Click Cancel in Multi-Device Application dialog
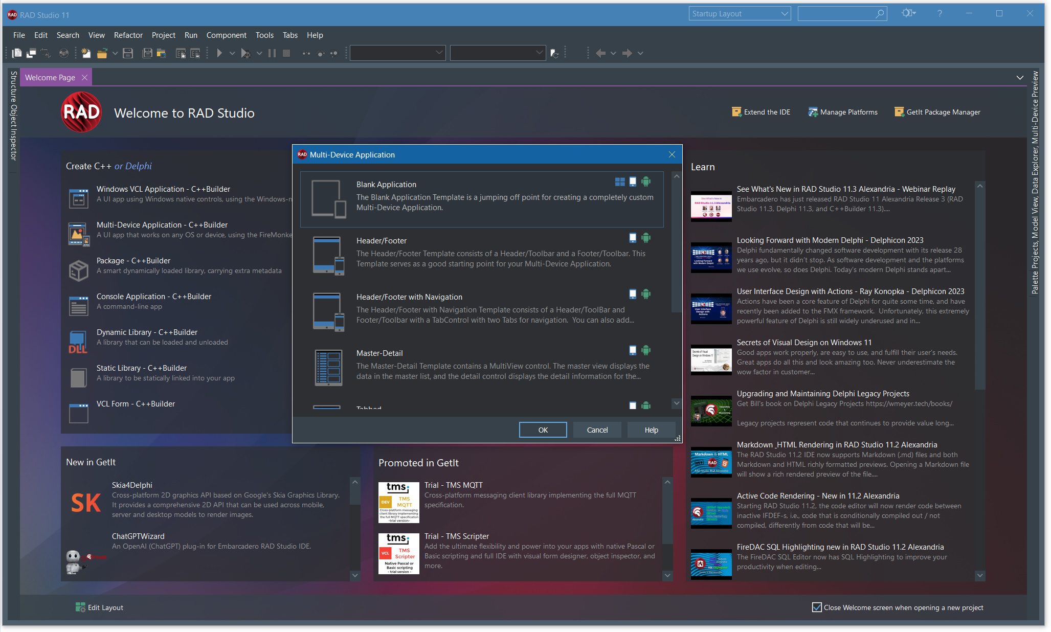This screenshot has width=1051, height=632. 597,430
